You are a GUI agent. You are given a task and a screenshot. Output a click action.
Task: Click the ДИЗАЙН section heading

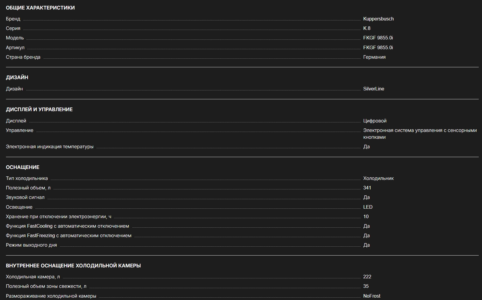[17, 77]
